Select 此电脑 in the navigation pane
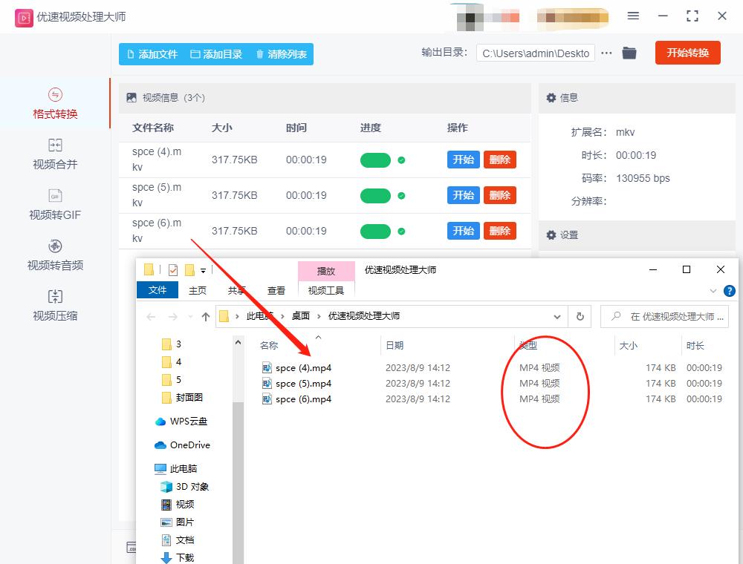Viewport: 743px width, 564px height. click(176, 468)
